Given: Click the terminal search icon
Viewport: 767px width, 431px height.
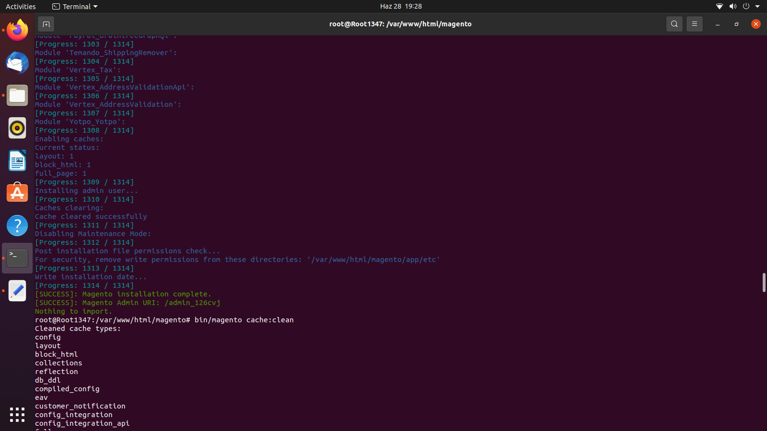Looking at the screenshot, I should click(x=674, y=24).
